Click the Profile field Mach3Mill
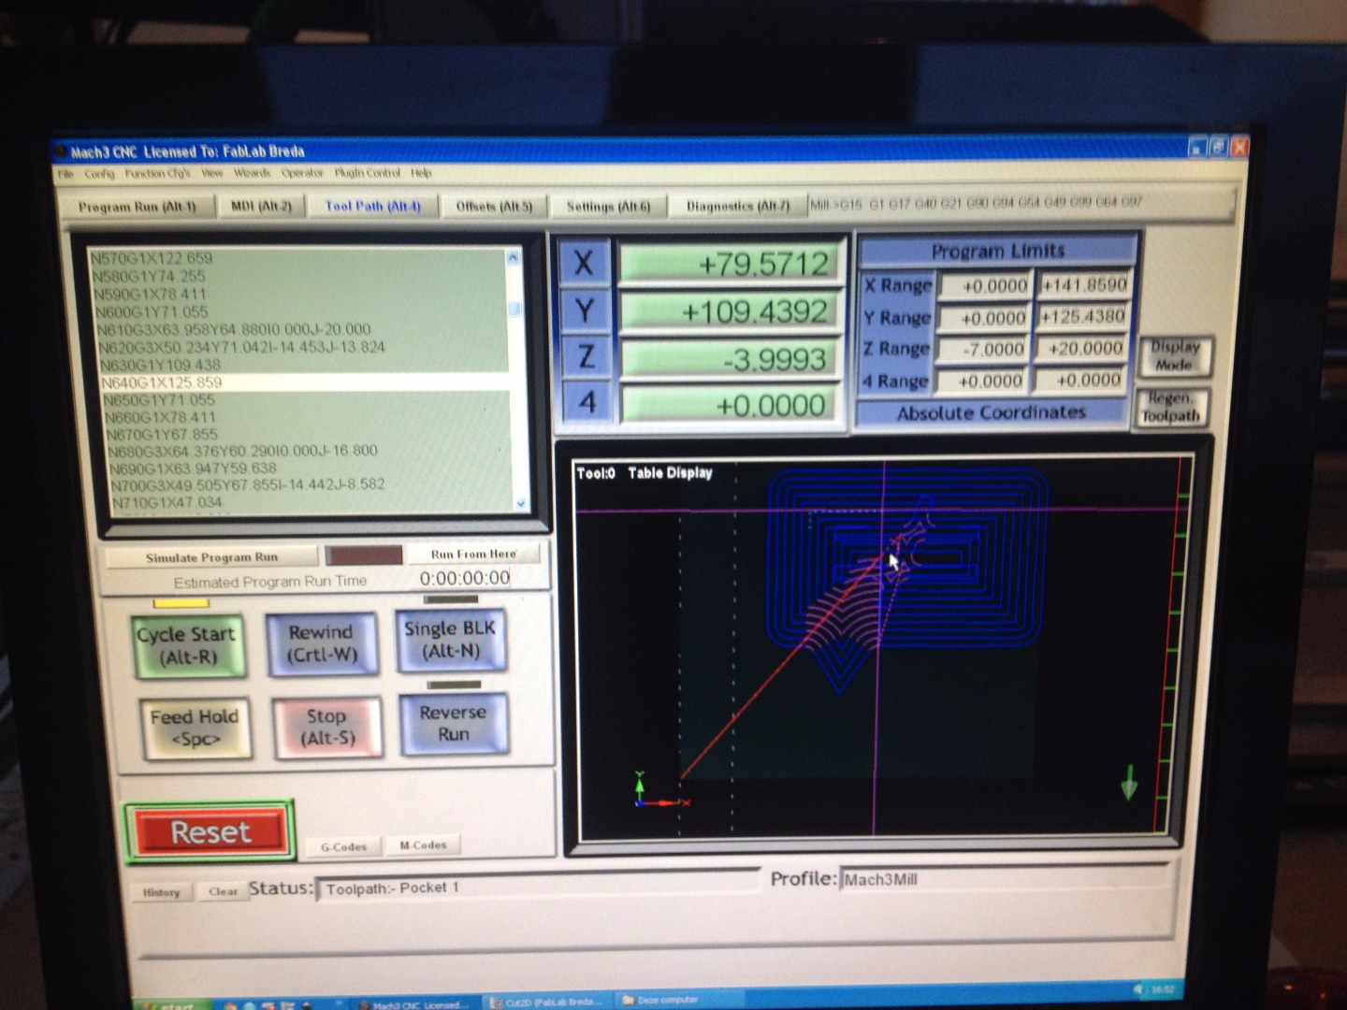The image size is (1347, 1010). tap(1004, 878)
